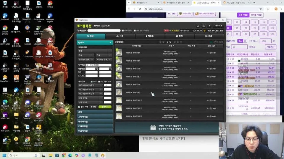Click the green 검색하기 search button

[x=105, y=107]
